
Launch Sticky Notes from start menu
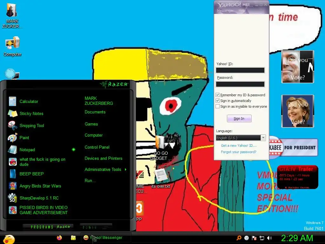[26, 113]
